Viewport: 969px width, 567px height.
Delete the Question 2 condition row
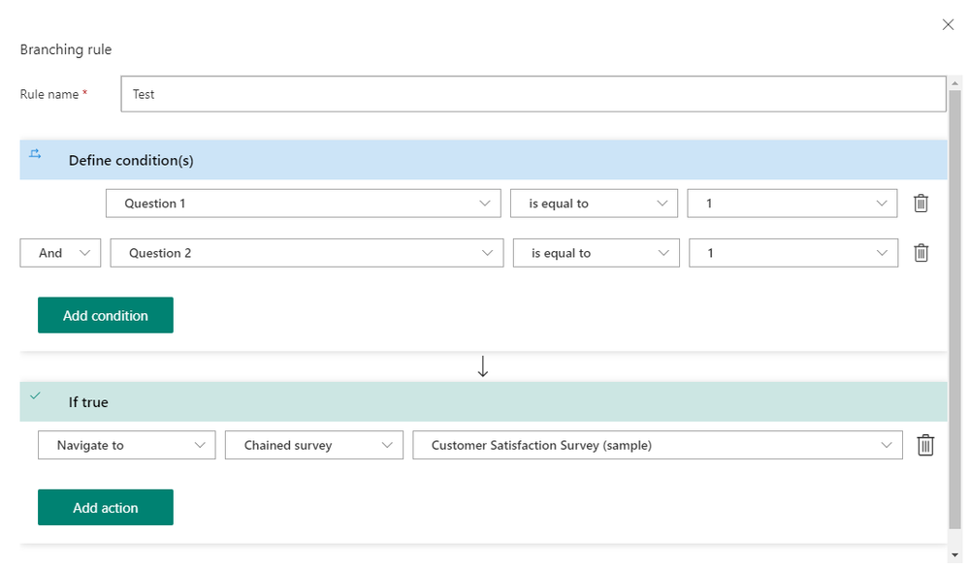click(921, 253)
